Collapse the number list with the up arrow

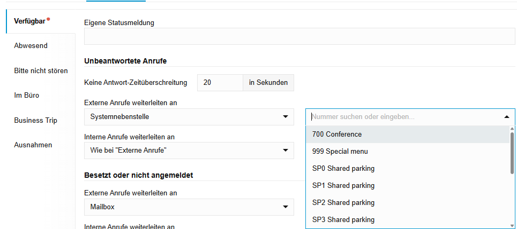507,117
